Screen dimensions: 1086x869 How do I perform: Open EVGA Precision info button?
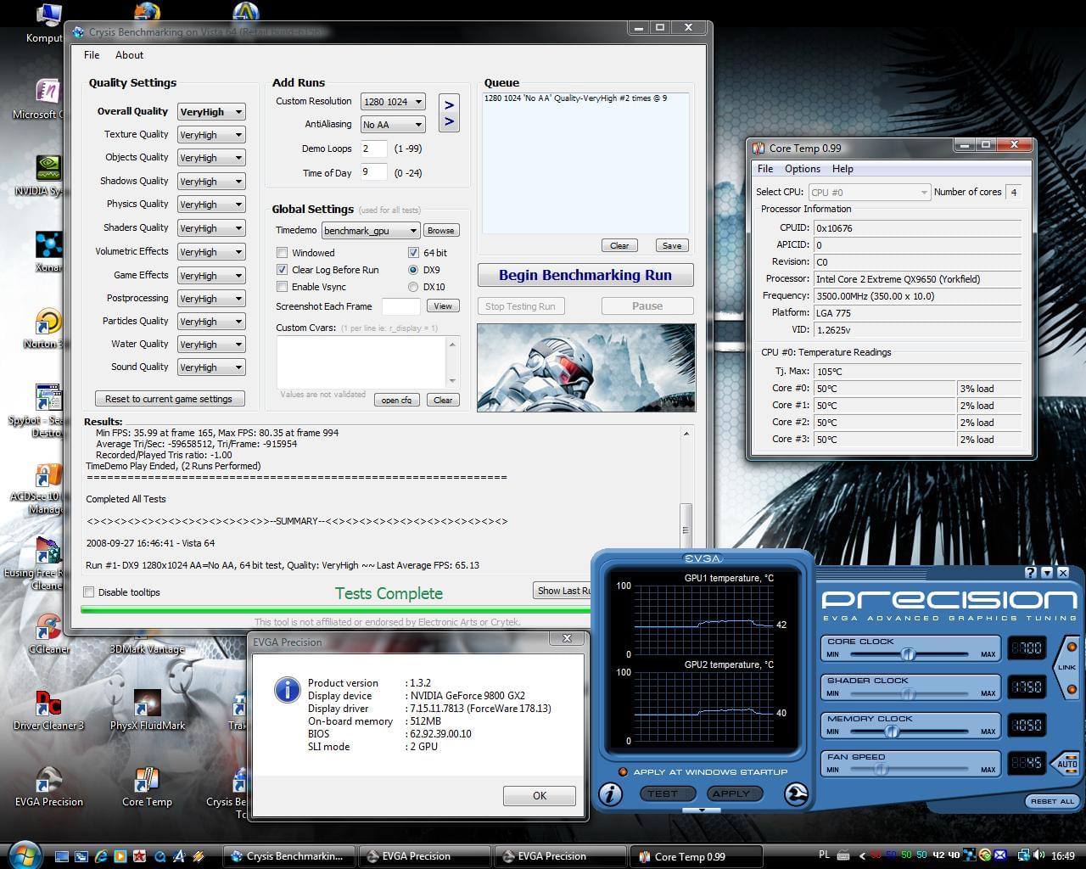click(x=610, y=794)
